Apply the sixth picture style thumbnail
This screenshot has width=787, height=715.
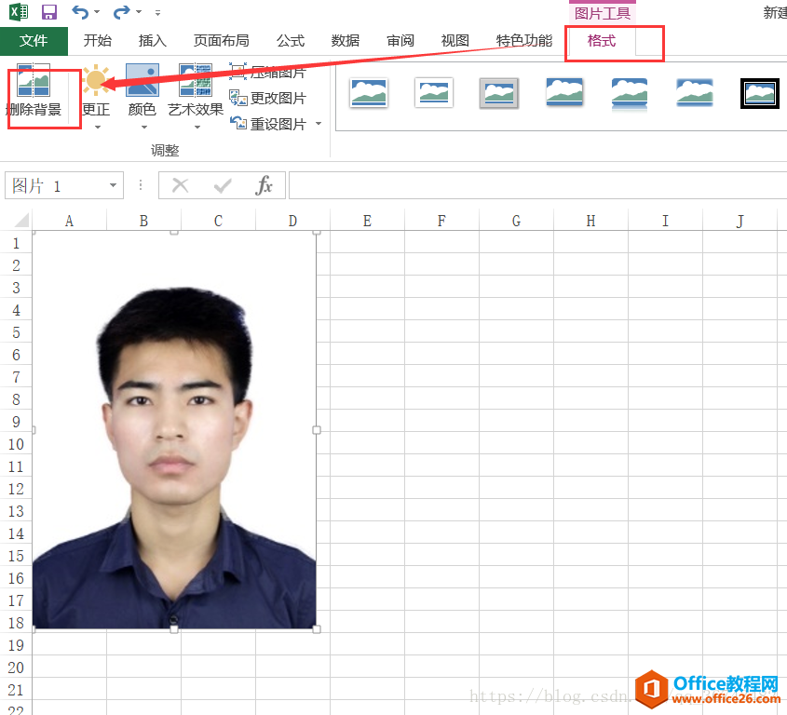[x=695, y=93]
